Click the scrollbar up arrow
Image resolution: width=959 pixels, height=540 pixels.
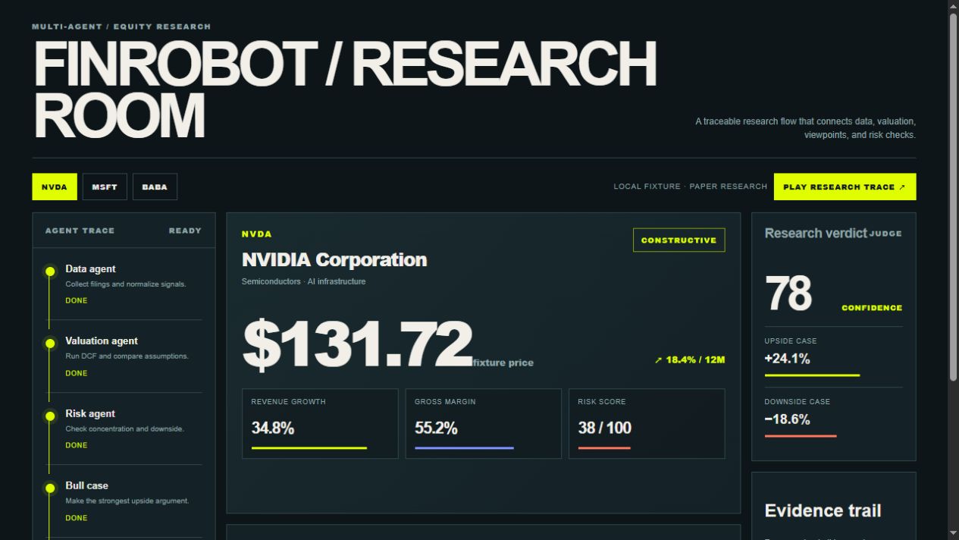pyautogui.click(x=953, y=6)
